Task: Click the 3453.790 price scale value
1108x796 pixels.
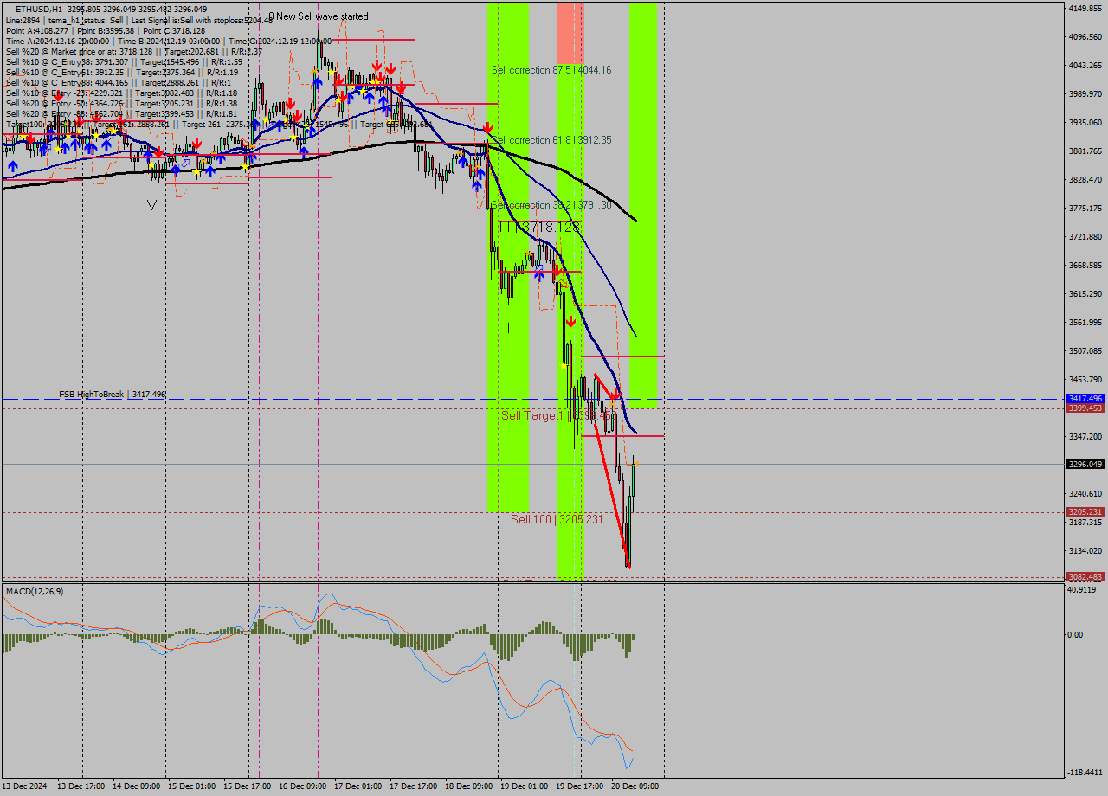Action: coord(1085,380)
